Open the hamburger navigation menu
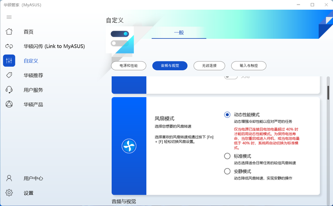Viewport: 333px width, 206px height. 9,17
